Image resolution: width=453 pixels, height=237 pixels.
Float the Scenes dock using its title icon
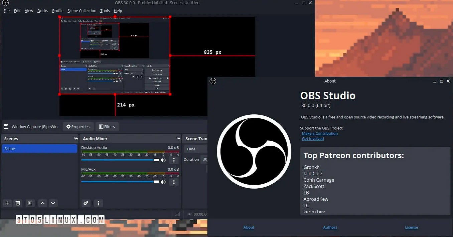tap(76, 138)
